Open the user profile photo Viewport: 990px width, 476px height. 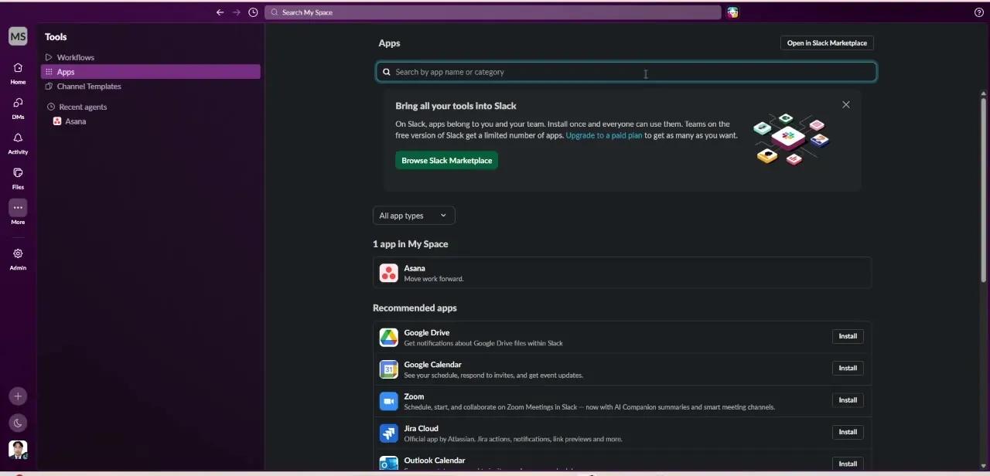point(18,450)
